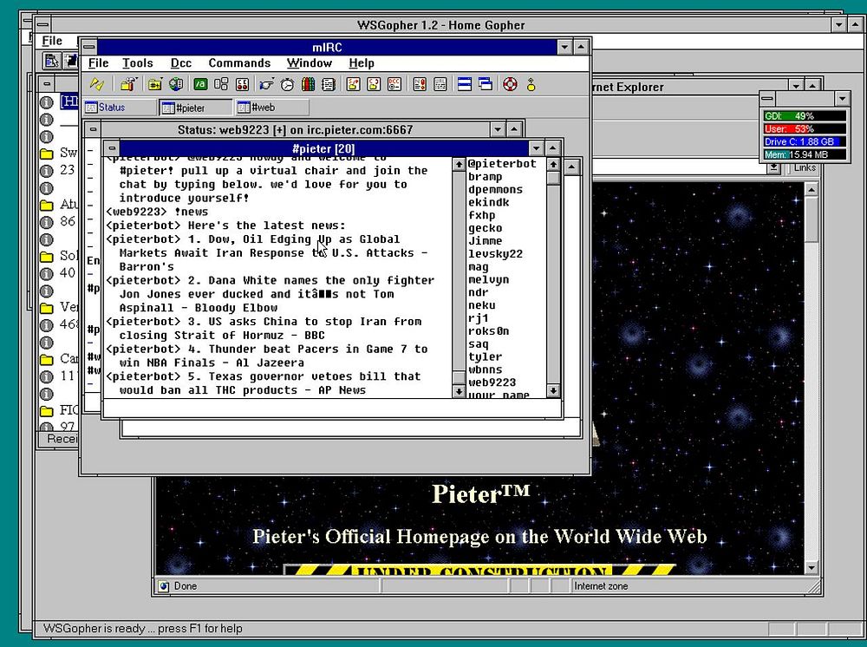Click the chat pane scroll down arrow
Viewport: 867px width, 647px height.
[x=459, y=392]
